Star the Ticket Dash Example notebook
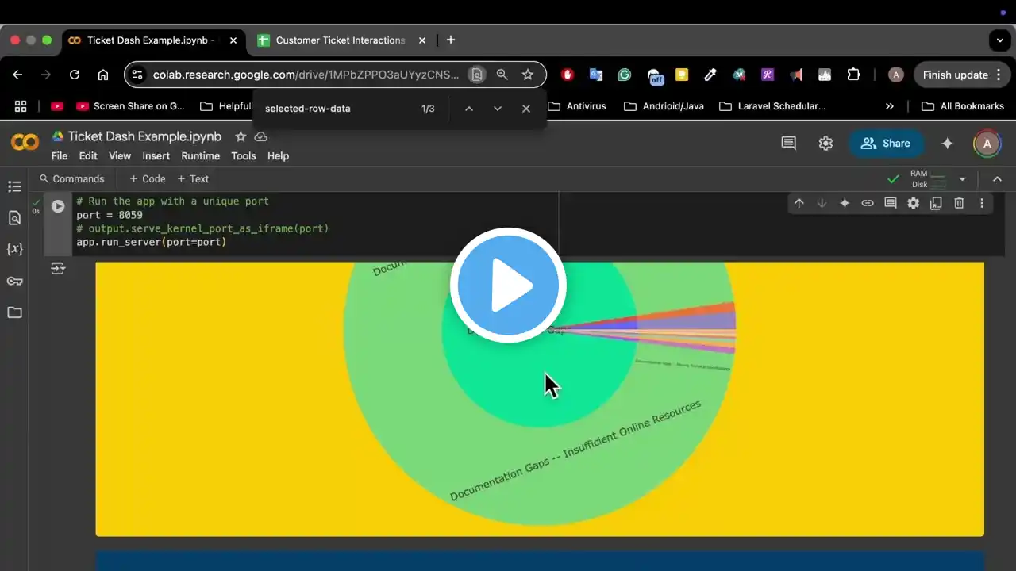The height and width of the screenshot is (571, 1016). tap(241, 136)
